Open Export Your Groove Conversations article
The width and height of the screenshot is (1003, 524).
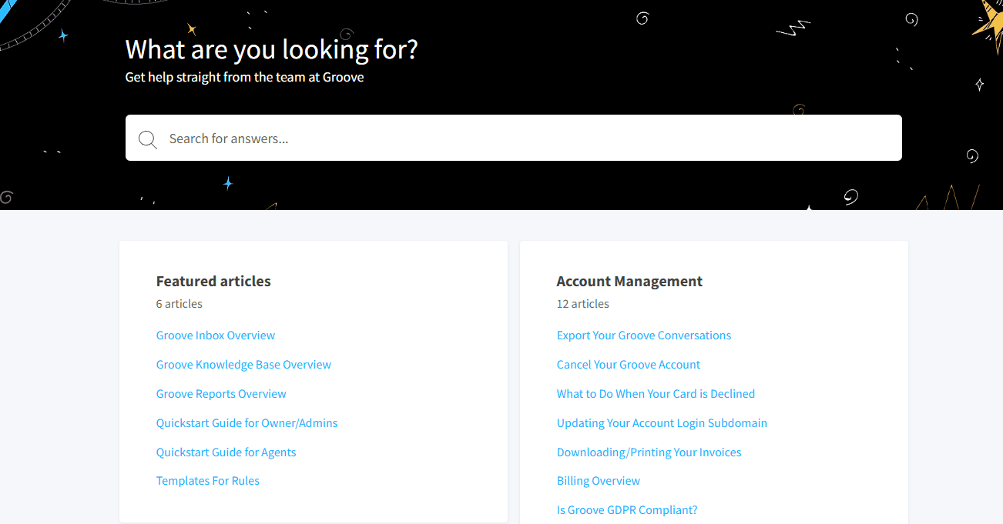(643, 335)
